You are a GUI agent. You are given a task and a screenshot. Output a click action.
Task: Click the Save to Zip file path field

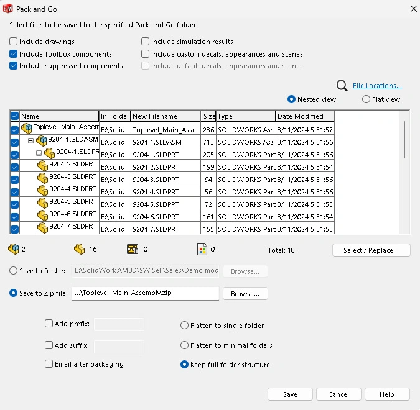coord(145,293)
